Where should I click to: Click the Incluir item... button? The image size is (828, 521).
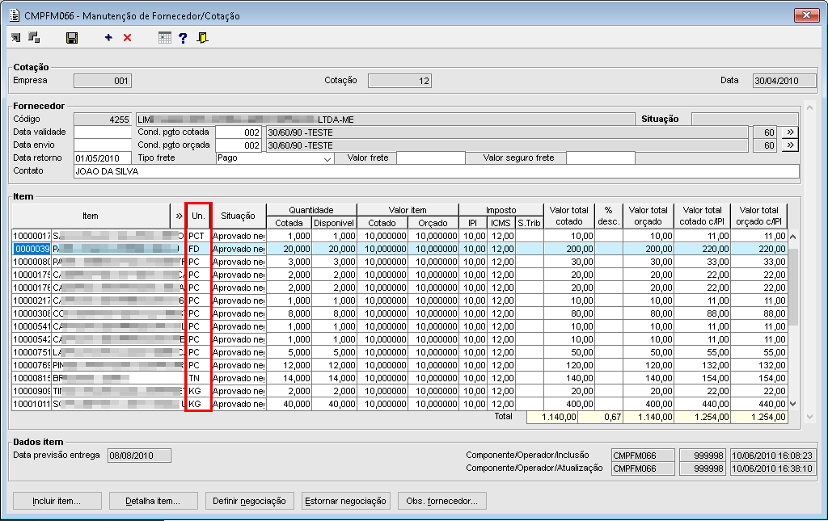56,501
